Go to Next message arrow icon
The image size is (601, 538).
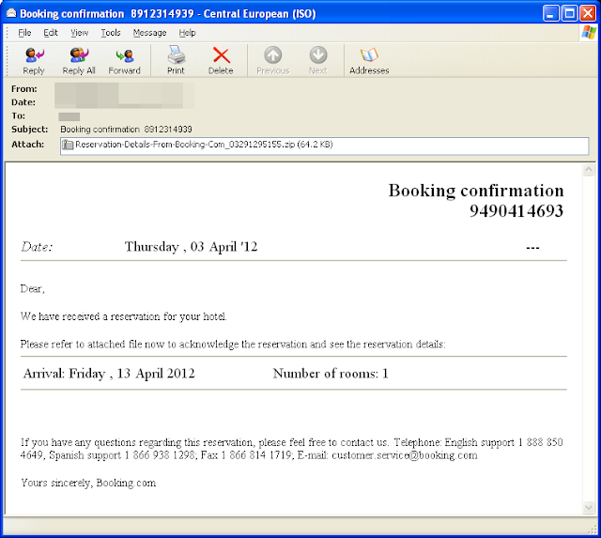(x=318, y=55)
